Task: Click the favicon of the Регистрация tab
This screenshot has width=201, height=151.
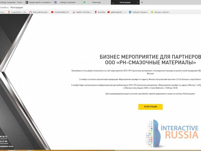Action: [113, 2]
